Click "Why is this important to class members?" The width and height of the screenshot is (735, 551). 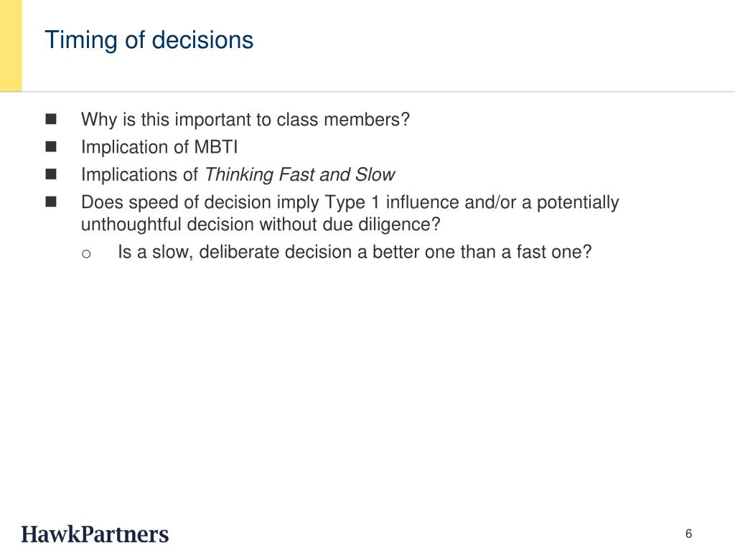(x=245, y=120)
